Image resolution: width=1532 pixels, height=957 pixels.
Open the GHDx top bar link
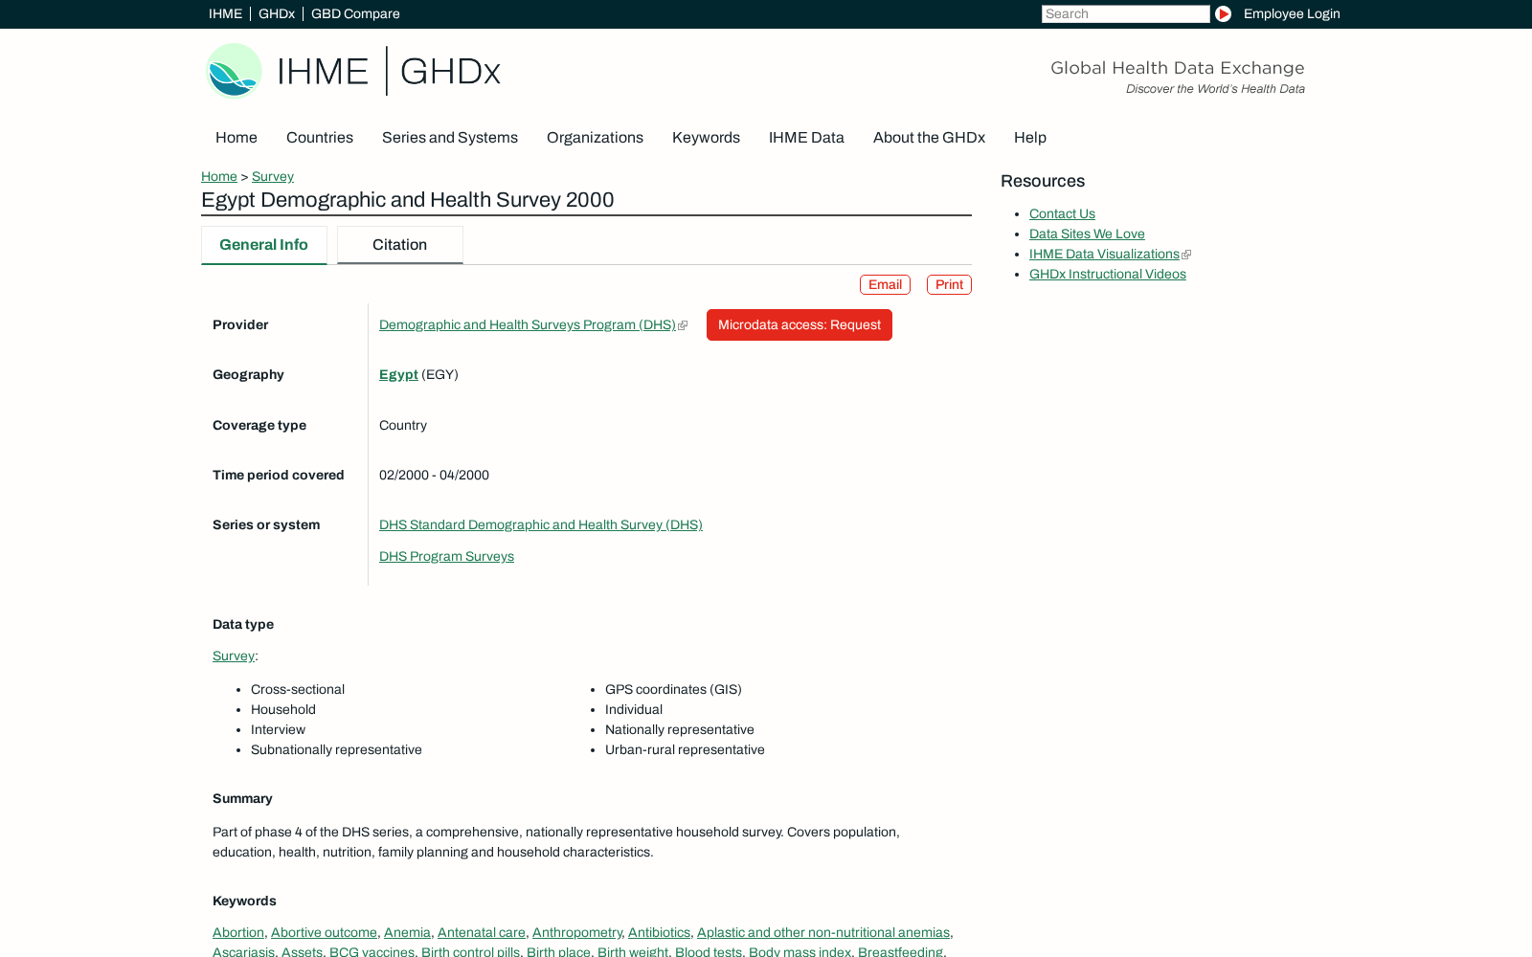277,13
